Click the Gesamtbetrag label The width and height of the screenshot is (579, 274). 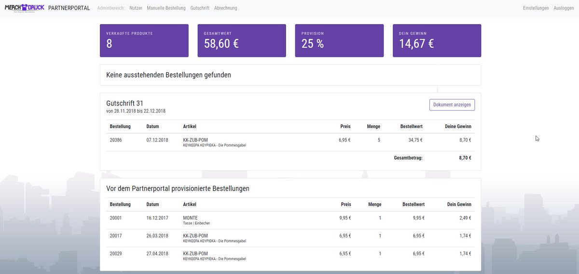(408, 157)
